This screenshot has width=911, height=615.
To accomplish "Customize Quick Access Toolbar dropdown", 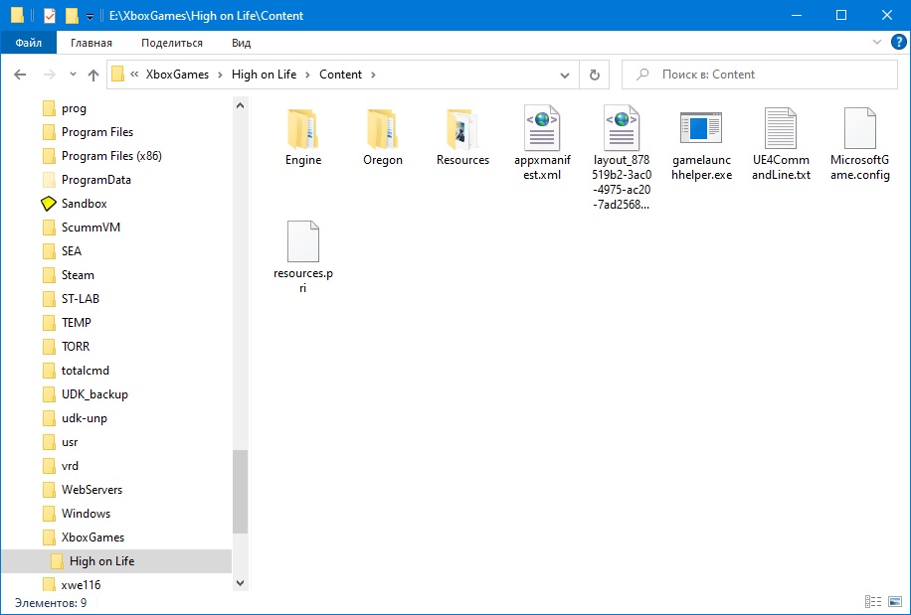I will tap(90, 17).
